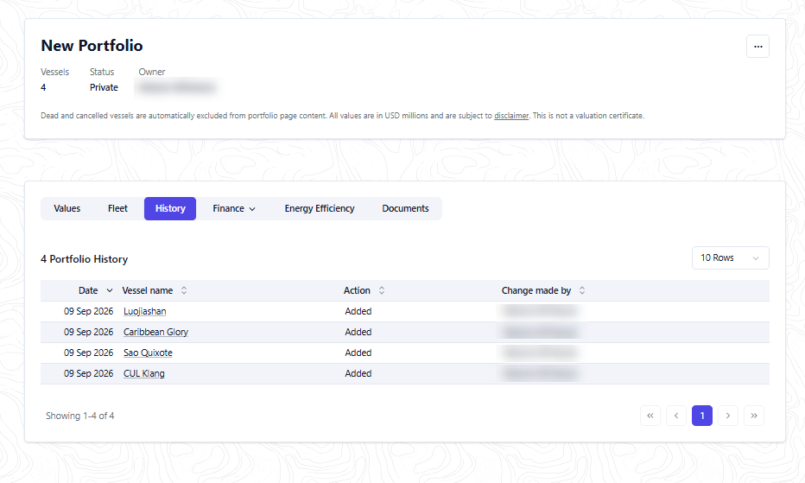Switch to the Values tab

(x=67, y=208)
